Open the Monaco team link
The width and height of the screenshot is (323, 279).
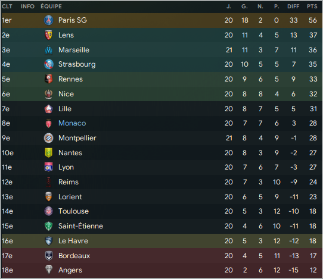click(72, 123)
